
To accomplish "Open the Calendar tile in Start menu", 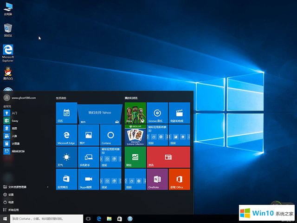I will coord(66,113).
